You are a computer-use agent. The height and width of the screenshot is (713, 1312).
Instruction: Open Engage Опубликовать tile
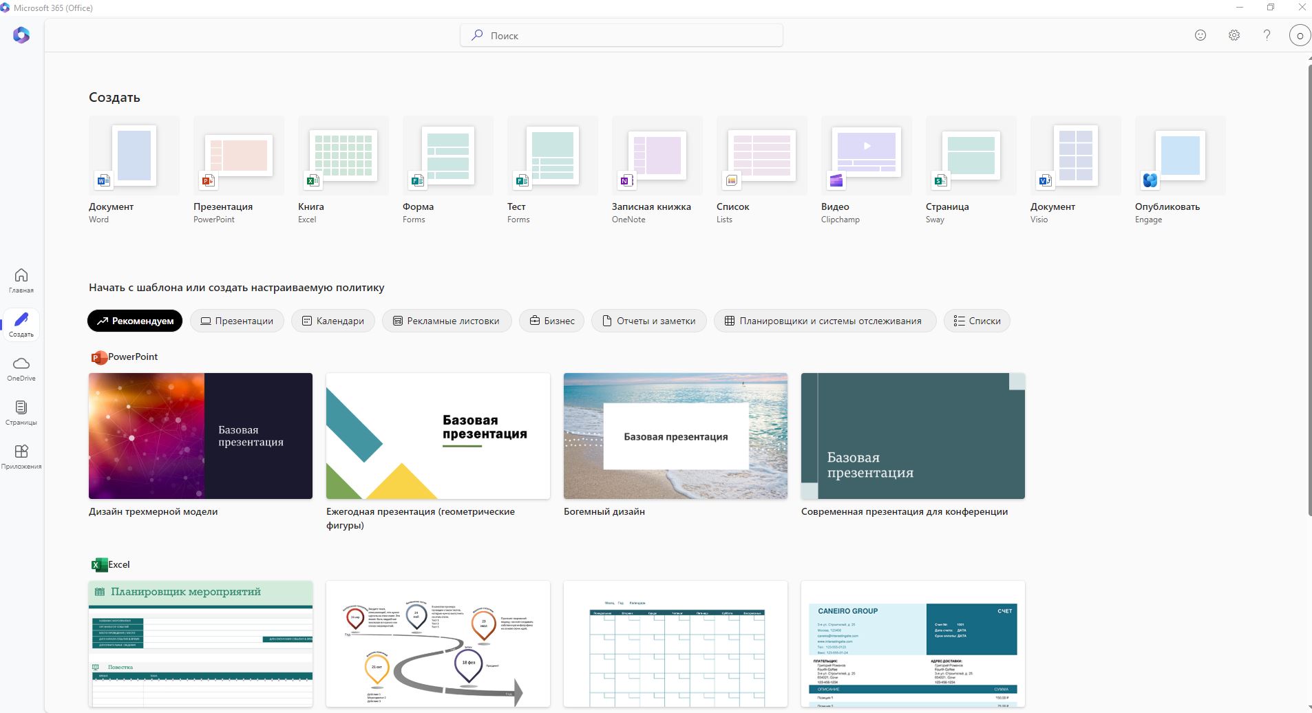point(1181,170)
